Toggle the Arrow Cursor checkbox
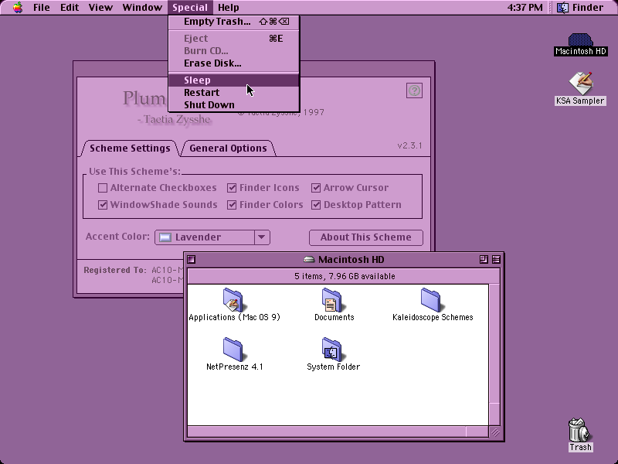Image resolution: width=618 pixels, height=464 pixels. (316, 188)
